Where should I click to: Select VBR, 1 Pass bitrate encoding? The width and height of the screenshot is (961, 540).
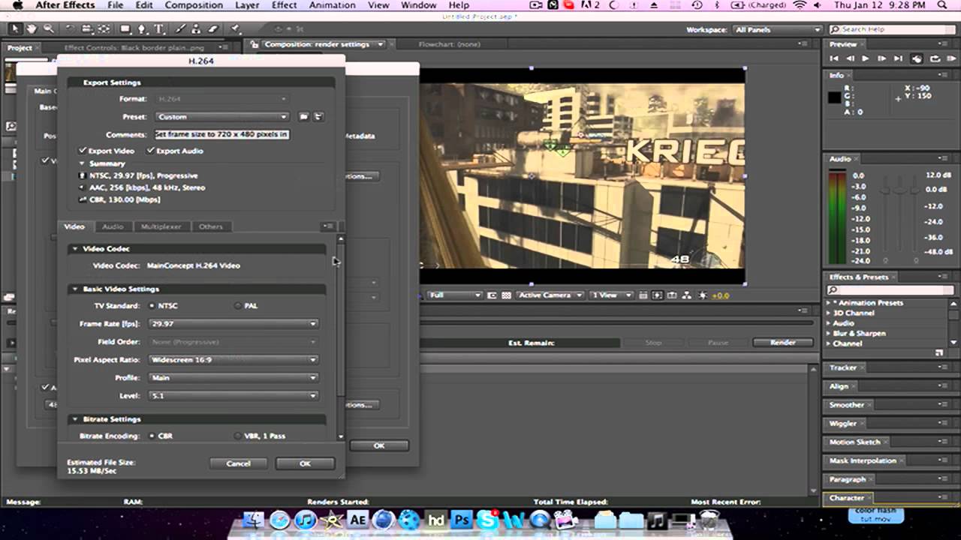pyautogui.click(x=239, y=436)
